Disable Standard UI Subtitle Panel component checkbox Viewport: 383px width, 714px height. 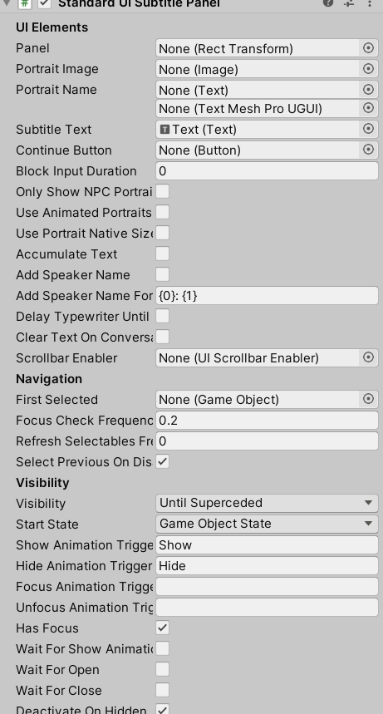coord(44,3)
